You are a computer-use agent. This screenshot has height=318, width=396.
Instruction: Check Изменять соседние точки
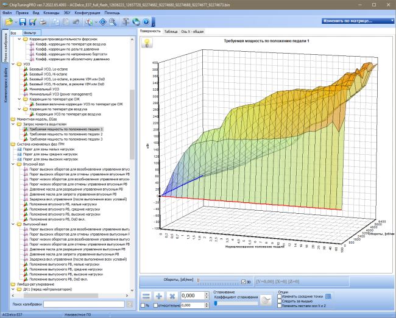pyautogui.click(x=279, y=297)
